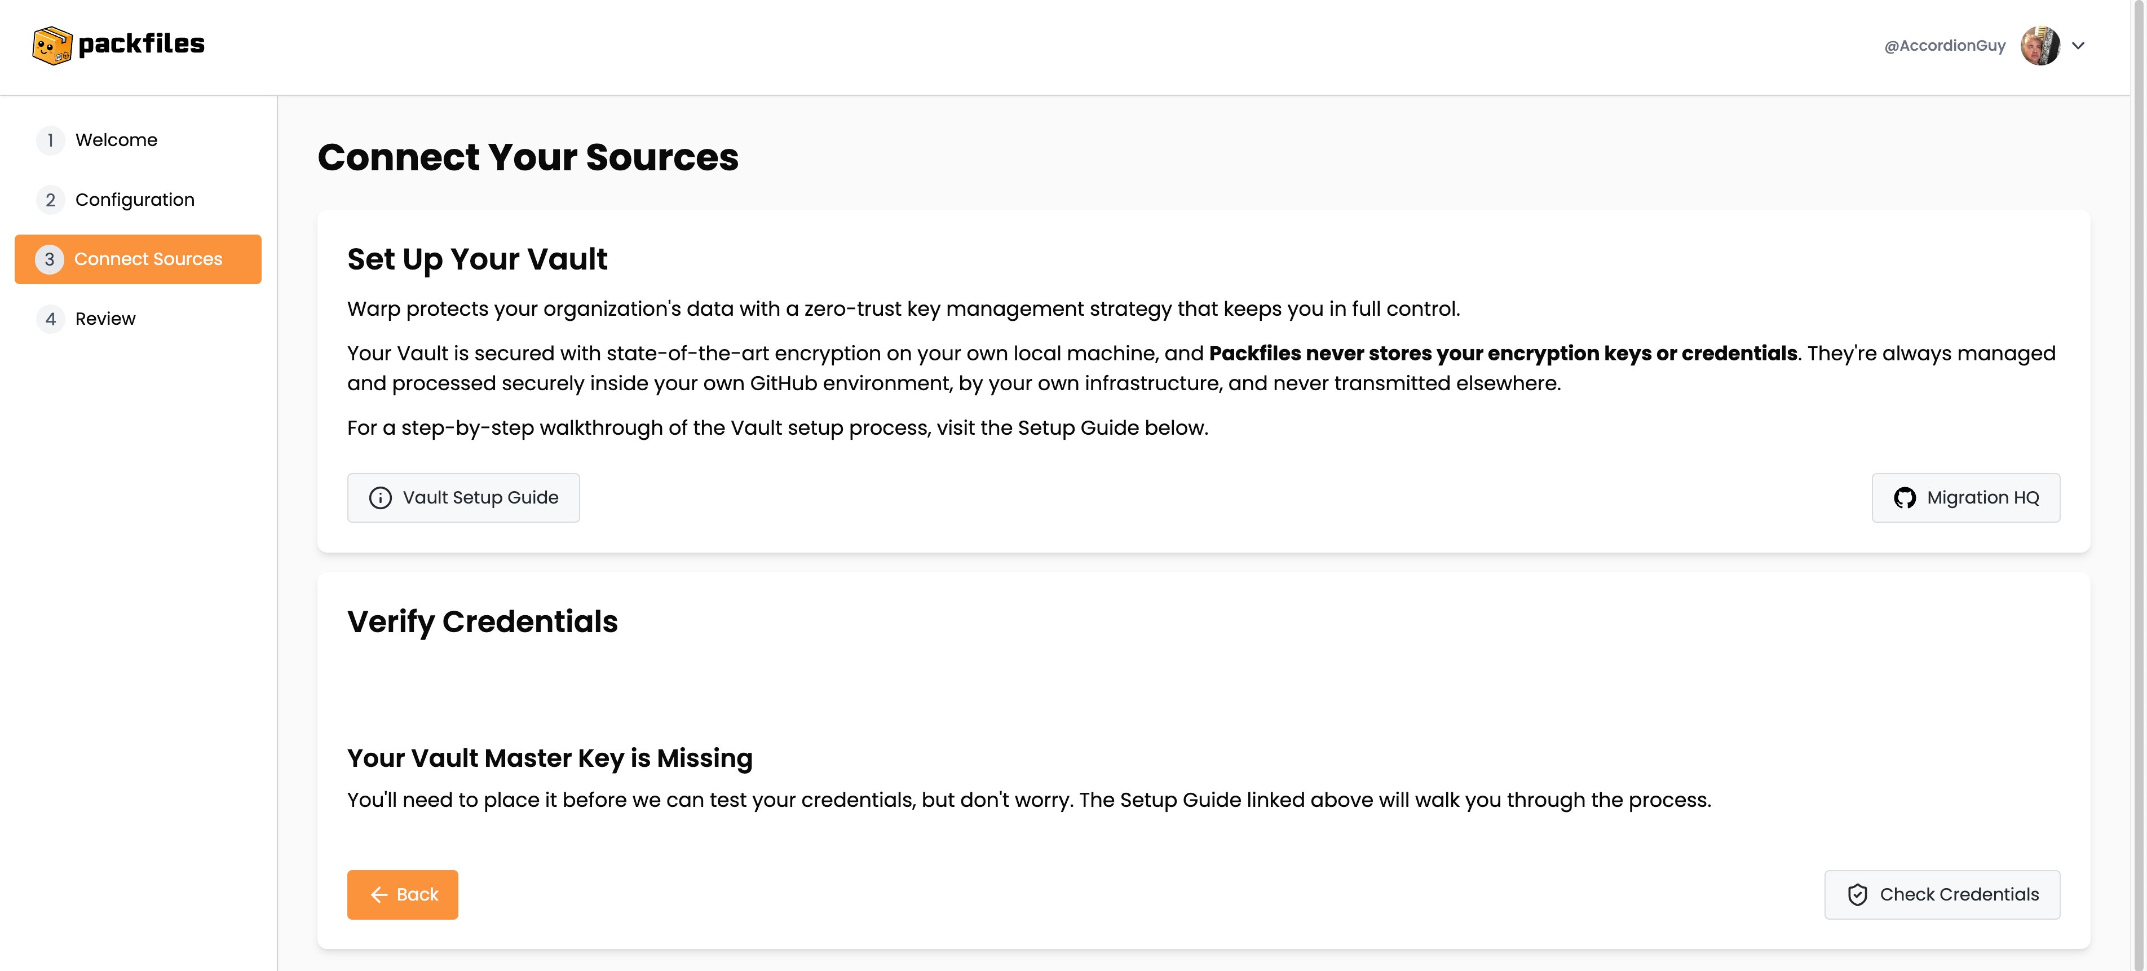This screenshot has height=971, width=2147.
Task: Open the Migration HQ button
Action: point(1965,497)
